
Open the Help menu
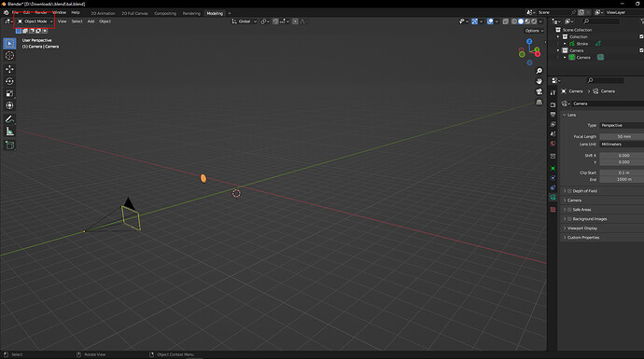click(76, 13)
